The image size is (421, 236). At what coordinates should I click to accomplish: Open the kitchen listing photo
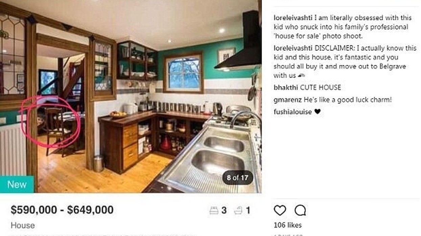click(x=131, y=96)
